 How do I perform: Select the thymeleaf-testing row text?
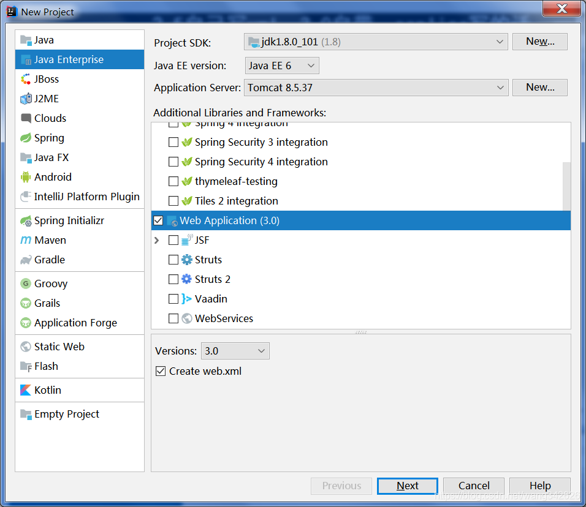pos(236,181)
